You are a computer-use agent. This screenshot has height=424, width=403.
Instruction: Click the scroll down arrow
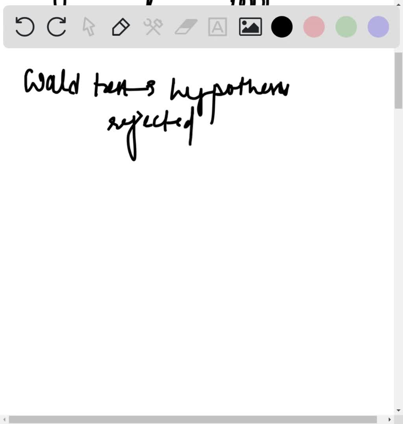[398, 411]
